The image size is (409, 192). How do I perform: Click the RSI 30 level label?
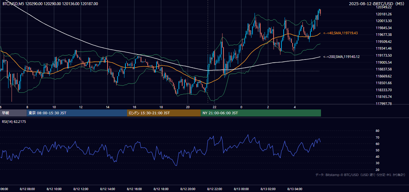(377, 163)
